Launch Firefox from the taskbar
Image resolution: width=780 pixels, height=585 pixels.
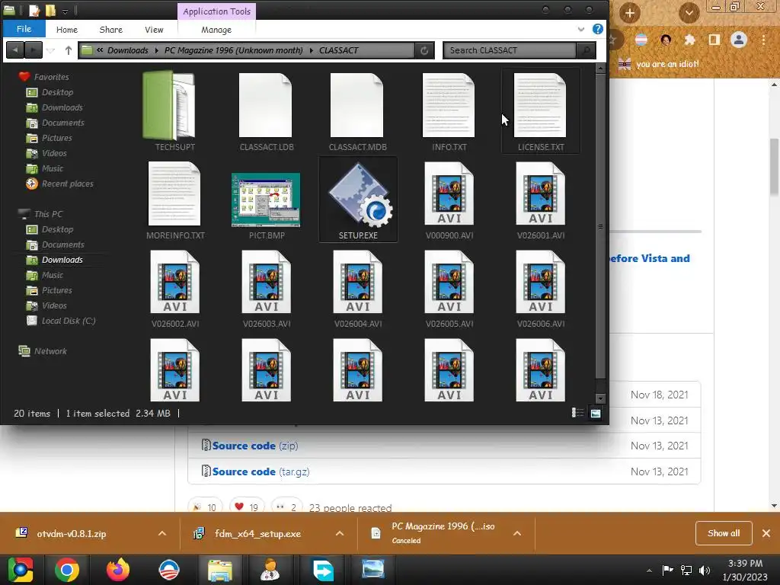click(118, 570)
